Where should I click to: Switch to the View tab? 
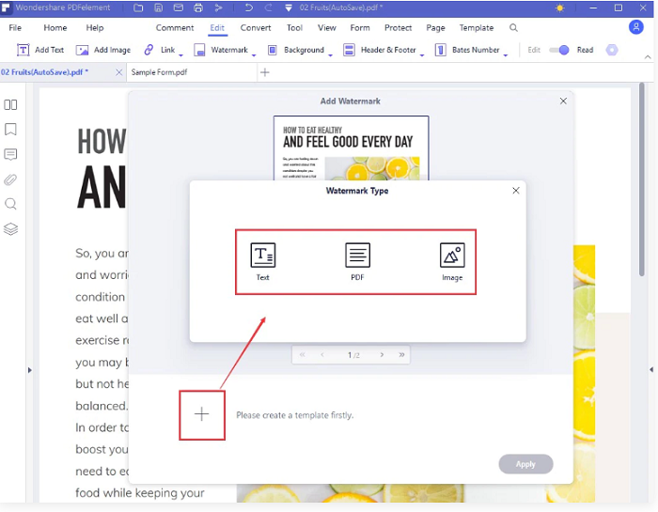tap(327, 27)
